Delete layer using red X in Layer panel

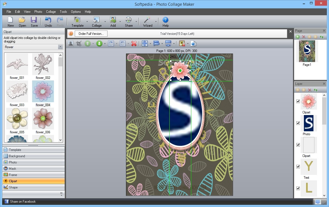310,90
